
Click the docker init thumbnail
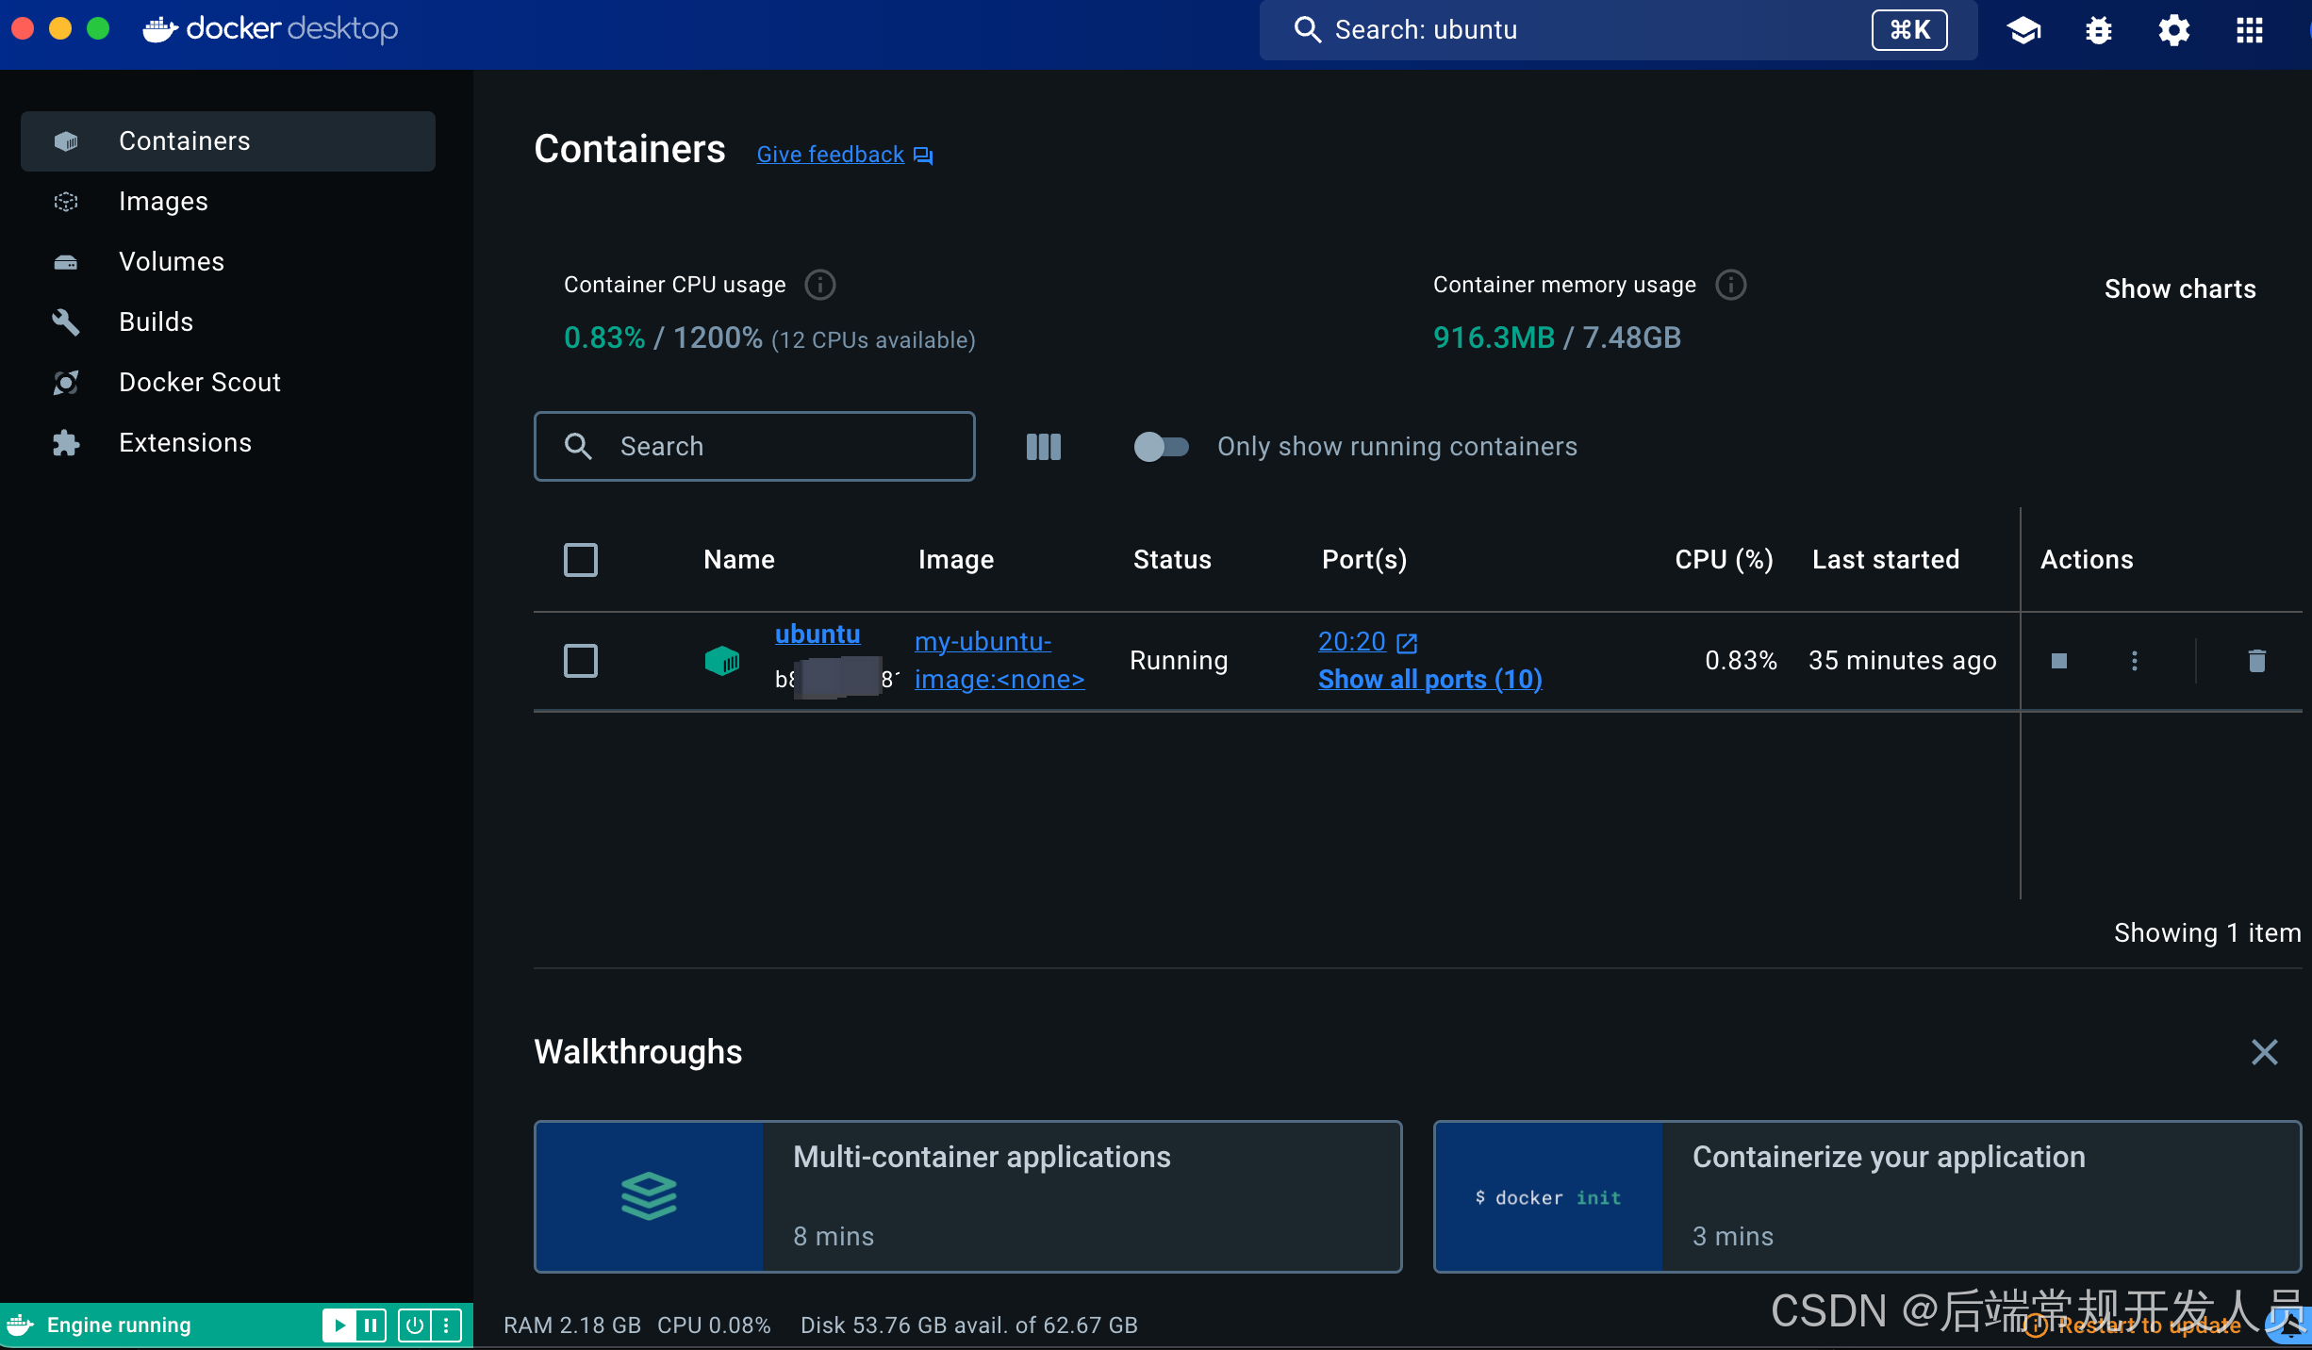[1548, 1197]
